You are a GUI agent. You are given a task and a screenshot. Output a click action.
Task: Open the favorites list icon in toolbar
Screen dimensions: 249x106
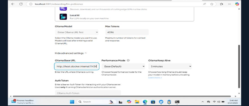[222, 4]
